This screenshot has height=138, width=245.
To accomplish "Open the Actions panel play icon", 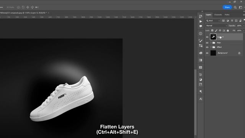I will [201, 21].
